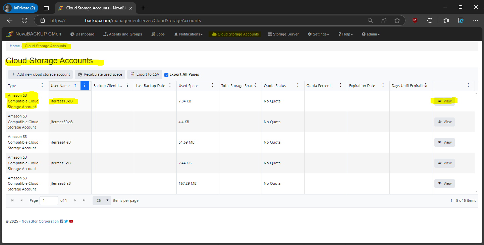Screen dimensions: 484x245
Task: View the jferraez6-s3 account
Action: pos(444,183)
